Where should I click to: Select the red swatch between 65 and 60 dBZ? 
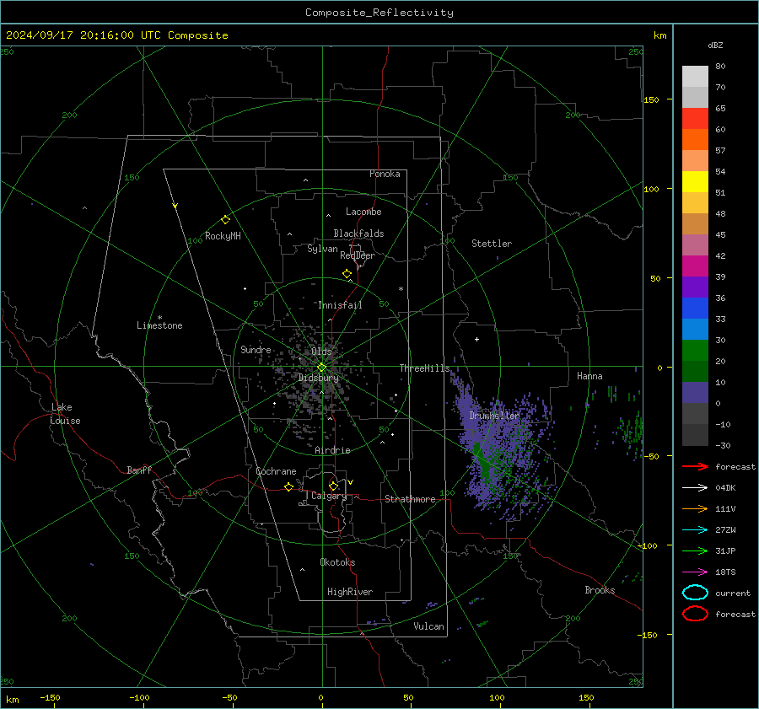695,119
